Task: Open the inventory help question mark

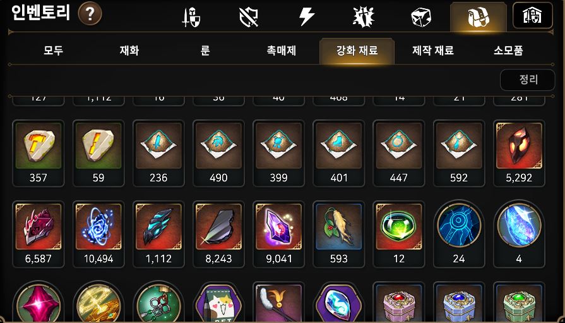Action: (x=90, y=13)
